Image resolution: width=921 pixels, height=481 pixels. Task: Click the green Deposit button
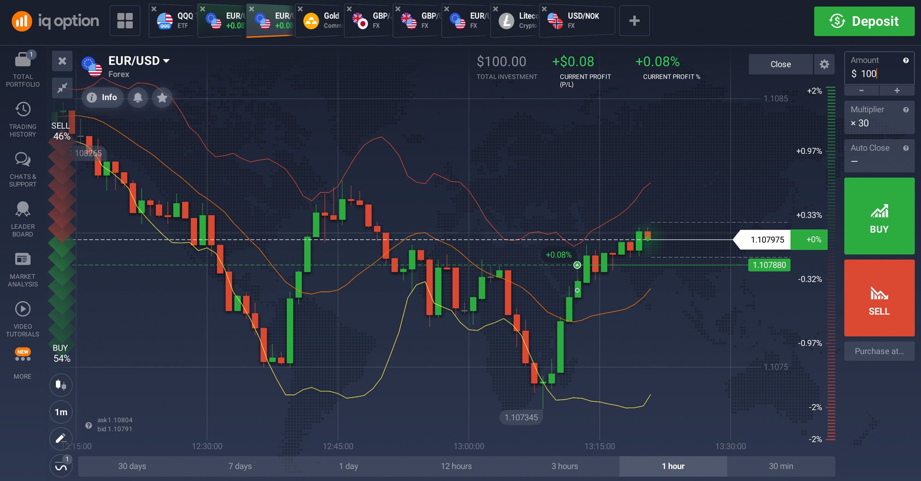click(864, 21)
